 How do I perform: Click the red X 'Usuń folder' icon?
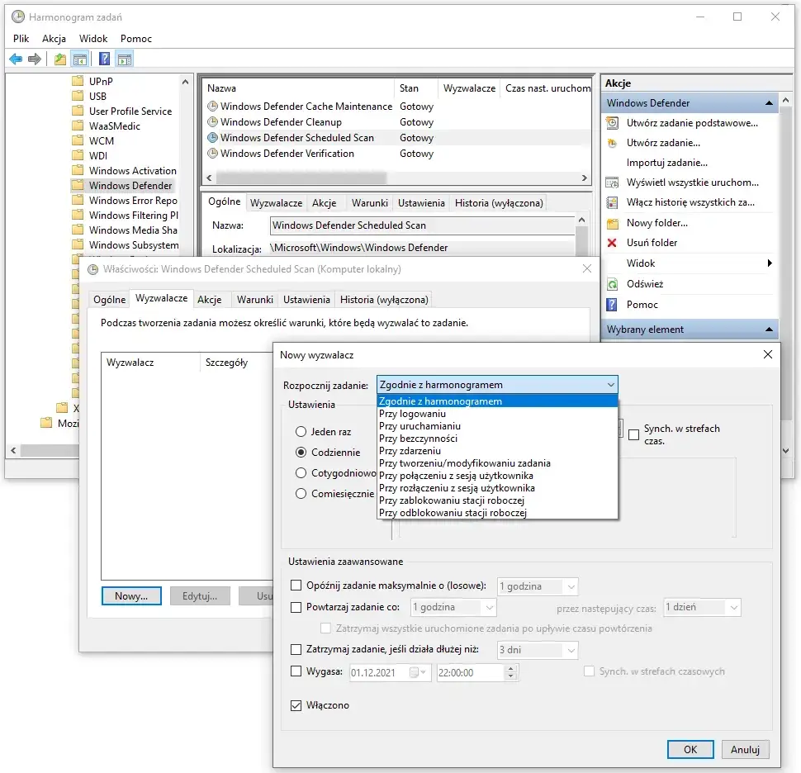[612, 243]
